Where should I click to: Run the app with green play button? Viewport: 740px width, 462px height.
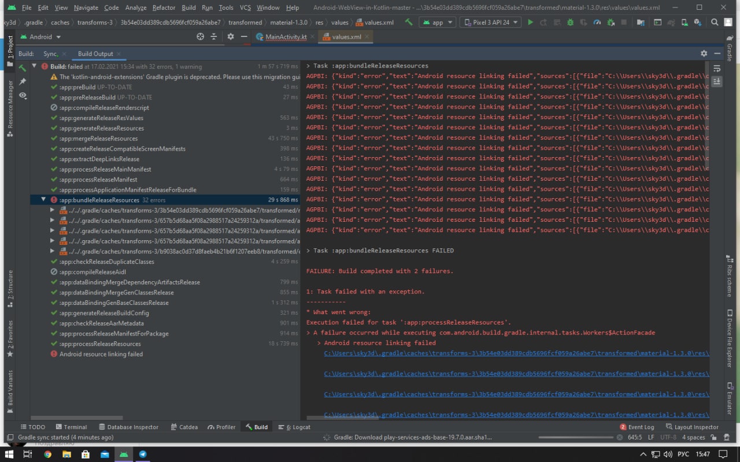pyautogui.click(x=530, y=22)
